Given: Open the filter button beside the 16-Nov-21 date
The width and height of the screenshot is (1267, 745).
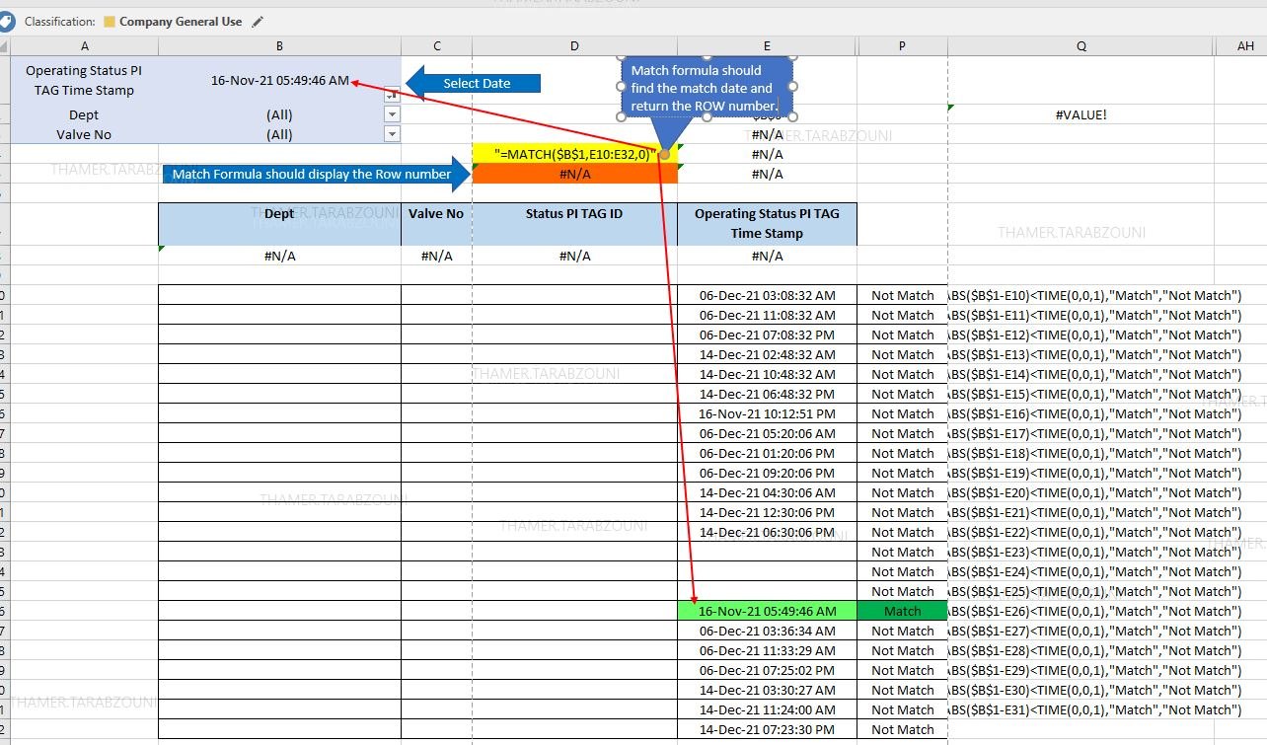Looking at the screenshot, I should coord(392,95).
